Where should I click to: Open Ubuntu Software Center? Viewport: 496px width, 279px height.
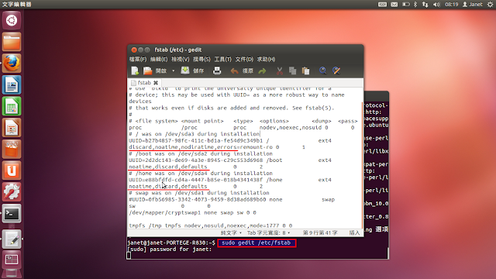tap(12, 150)
